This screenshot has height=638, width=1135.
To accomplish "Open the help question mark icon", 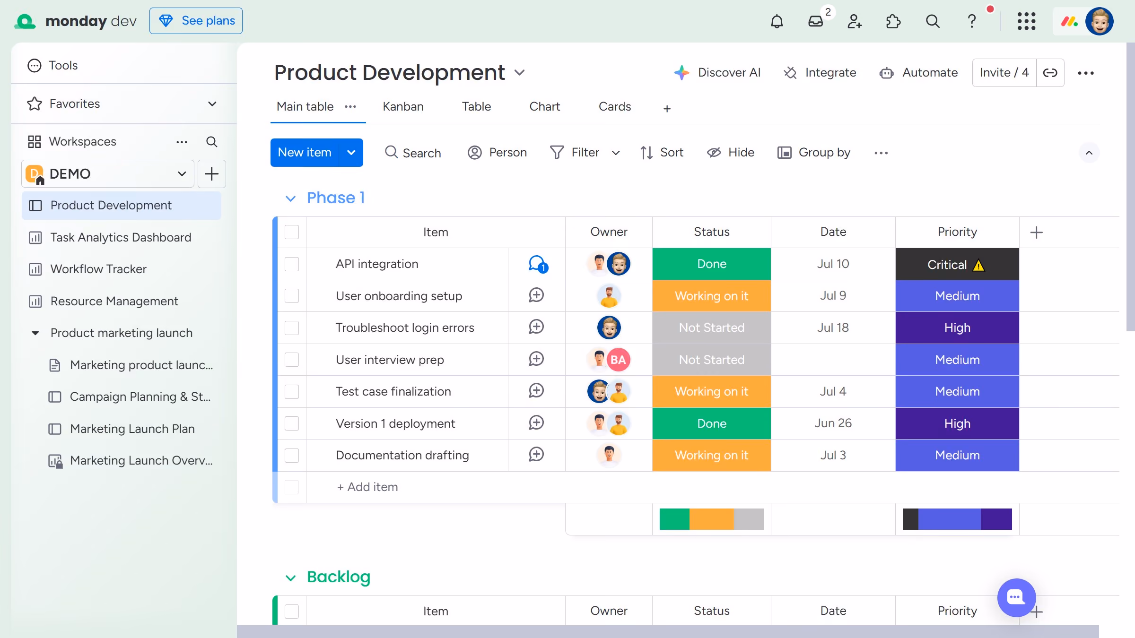I will [x=971, y=21].
